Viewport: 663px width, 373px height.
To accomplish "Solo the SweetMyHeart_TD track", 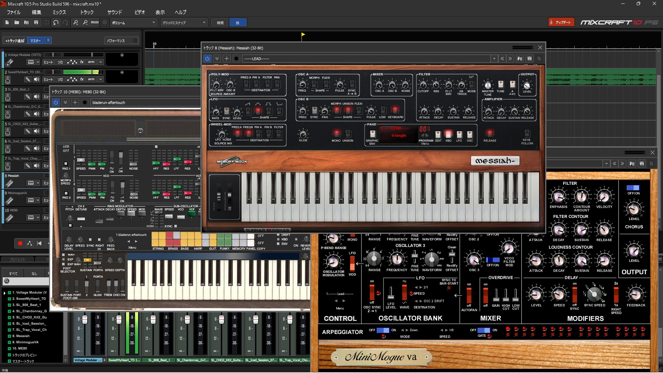I will [x=60, y=79].
